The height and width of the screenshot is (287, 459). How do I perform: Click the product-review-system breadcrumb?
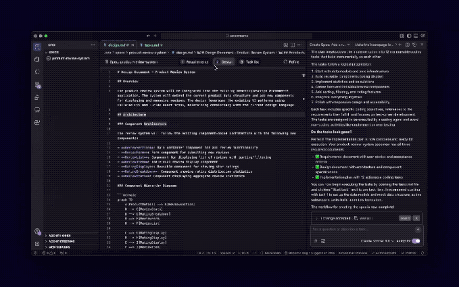click(x=147, y=53)
